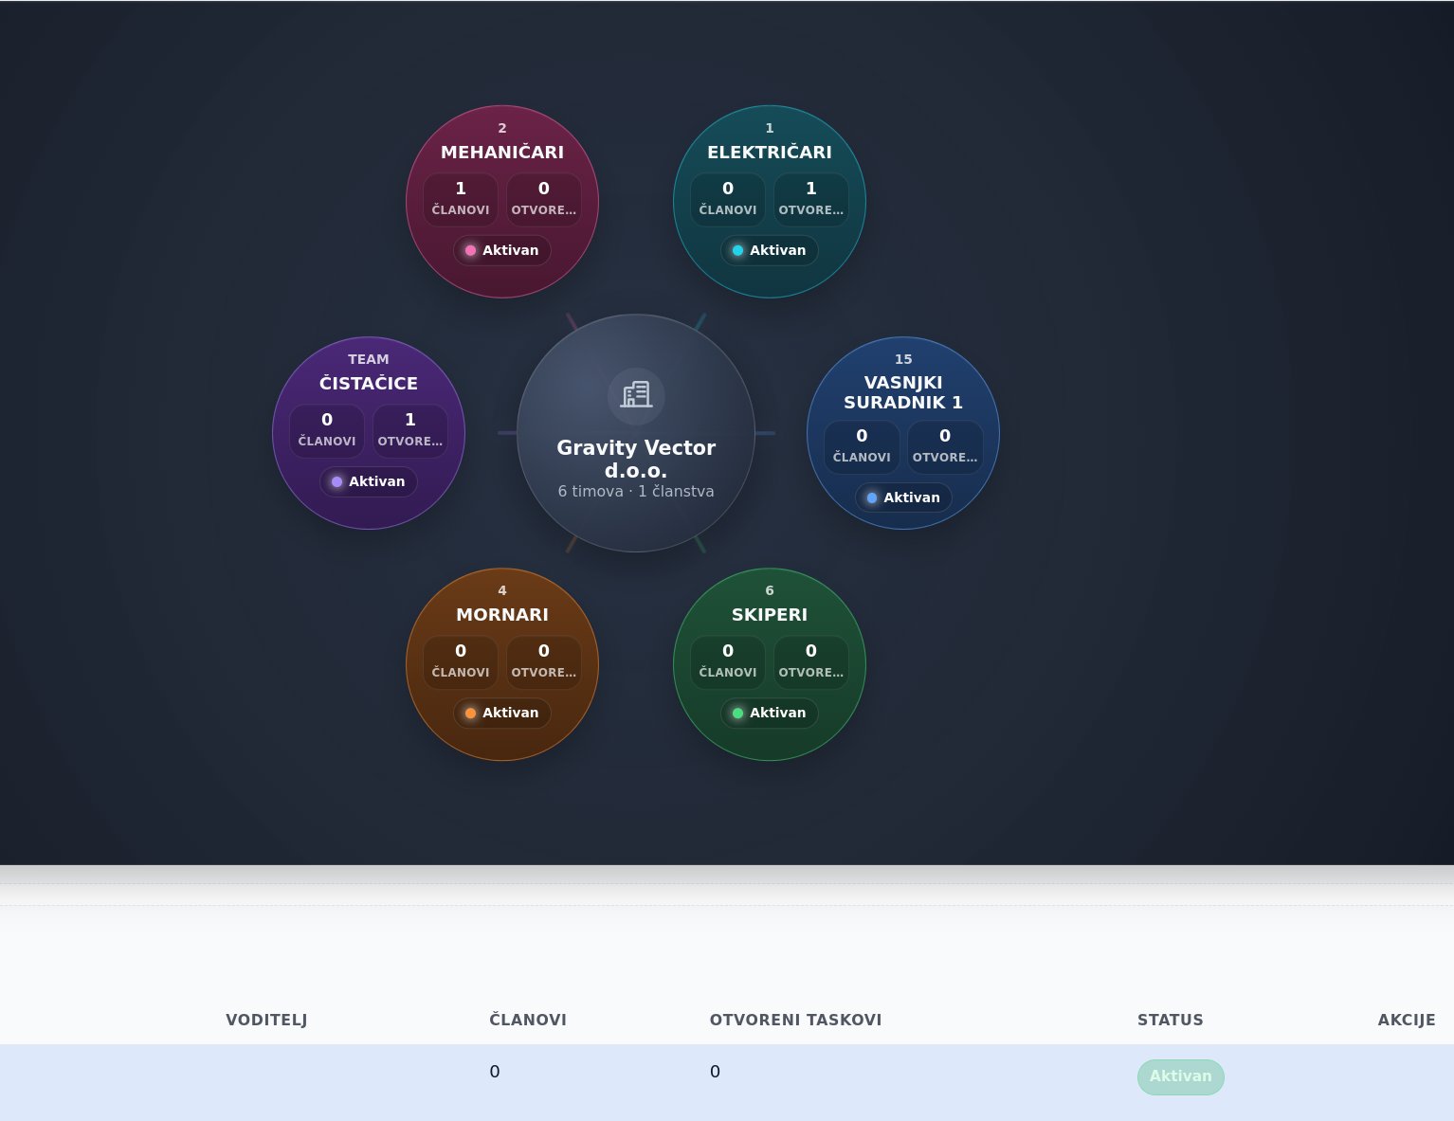The image size is (1454, 1121).
Task: Open the SKIPERI team title
Action: pos(770,614)
